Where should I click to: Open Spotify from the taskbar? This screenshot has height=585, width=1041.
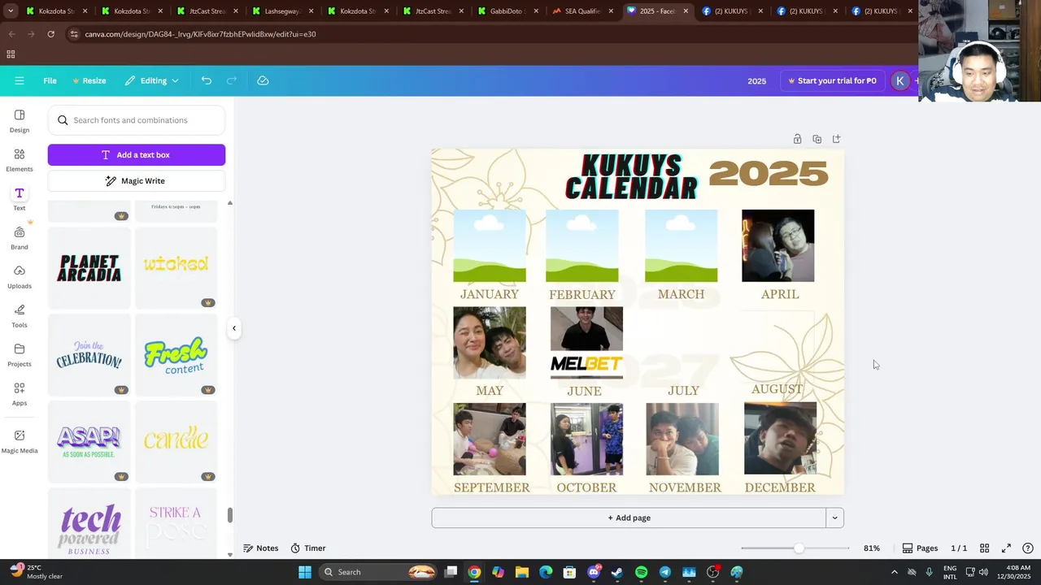[x=641, y=572]
